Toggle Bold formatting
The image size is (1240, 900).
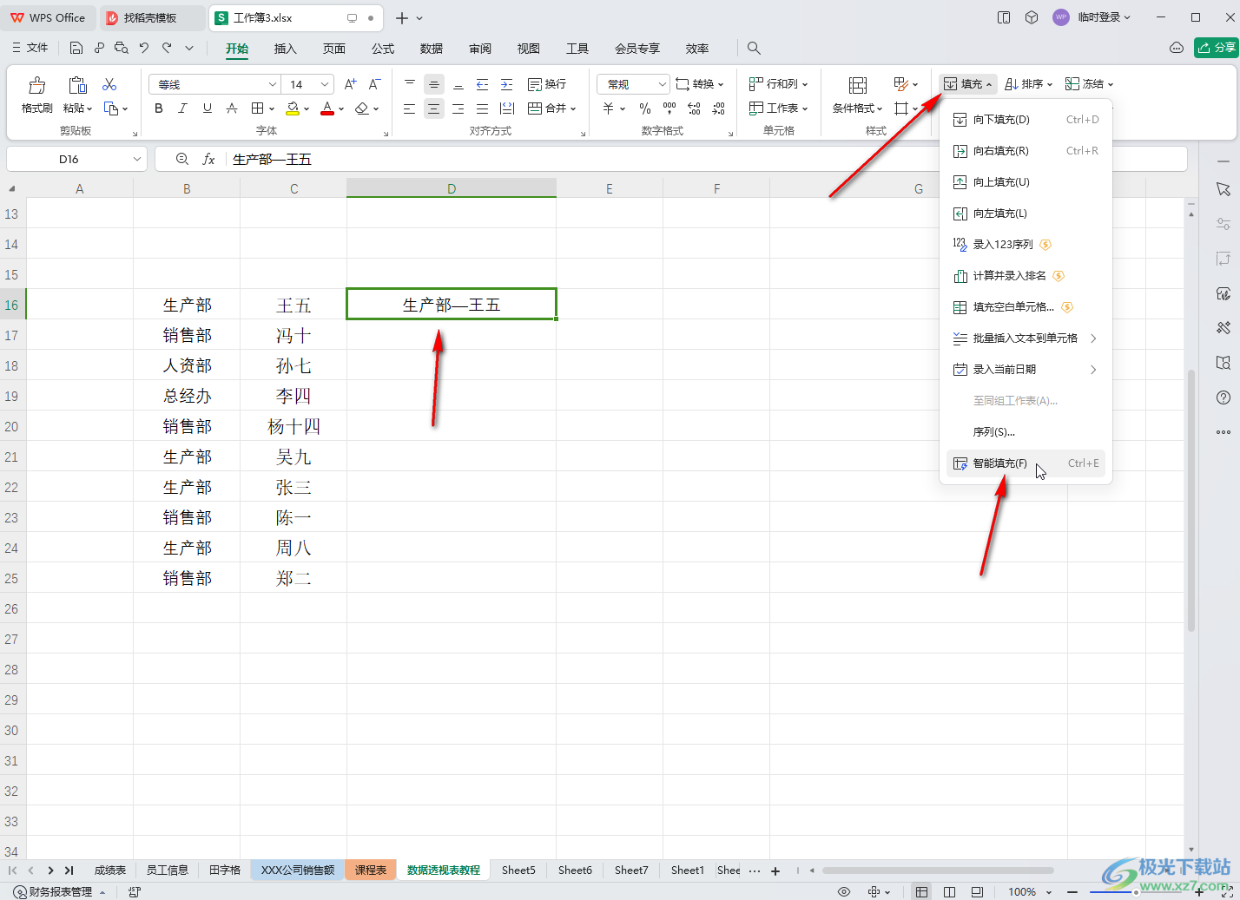158,108
